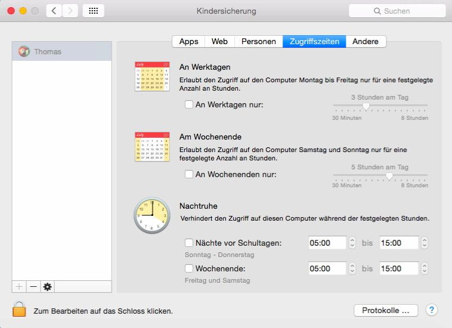Click stepper for Schultagen start time 05:00

coord(352,243)
